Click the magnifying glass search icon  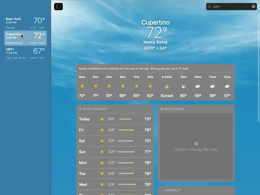[209, 7]
